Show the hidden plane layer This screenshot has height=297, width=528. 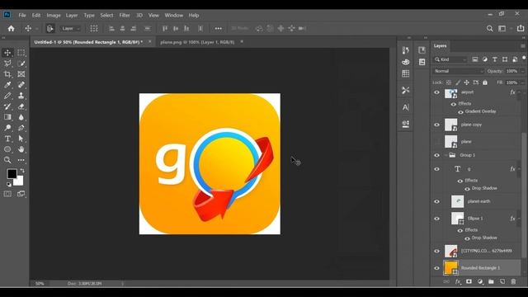pos(436,142)
